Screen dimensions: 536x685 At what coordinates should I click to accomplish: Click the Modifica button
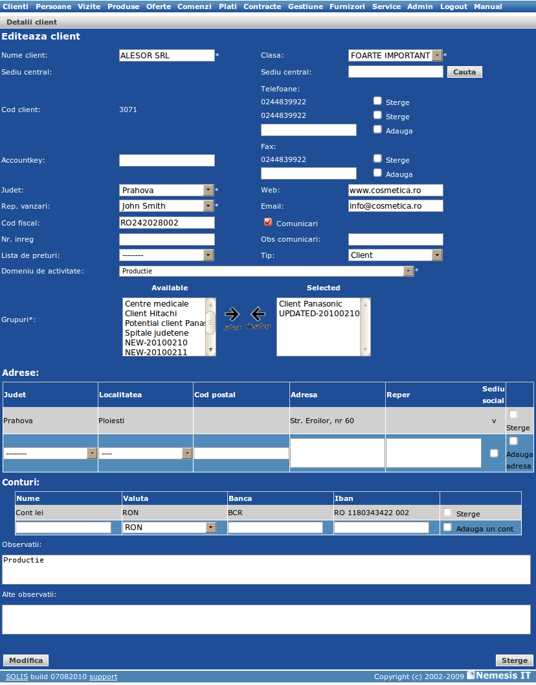[x=26, y=660]
